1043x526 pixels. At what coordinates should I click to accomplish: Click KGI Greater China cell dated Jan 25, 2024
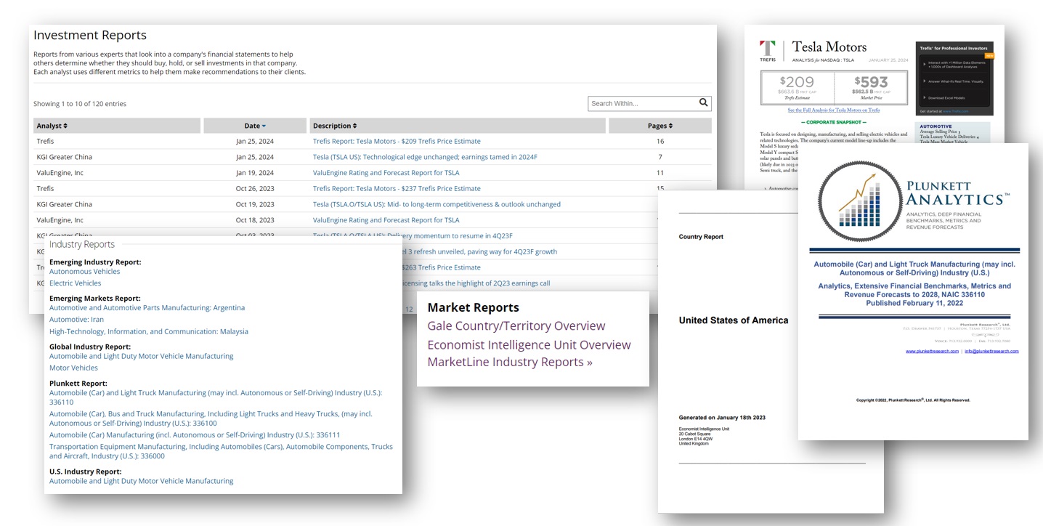tap(64, 157)
